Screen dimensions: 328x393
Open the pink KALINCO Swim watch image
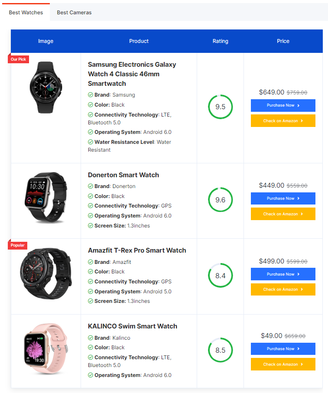coord(46,349)
